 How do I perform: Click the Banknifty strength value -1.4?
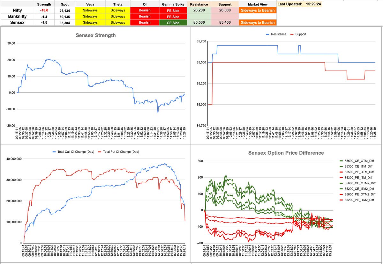pos(44,16)
